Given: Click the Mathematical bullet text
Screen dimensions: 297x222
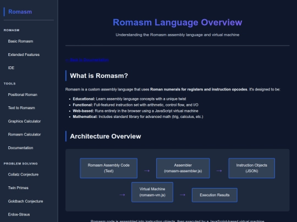Looking at the screenshot, I should pyautogui.click(x=138, y=117).
